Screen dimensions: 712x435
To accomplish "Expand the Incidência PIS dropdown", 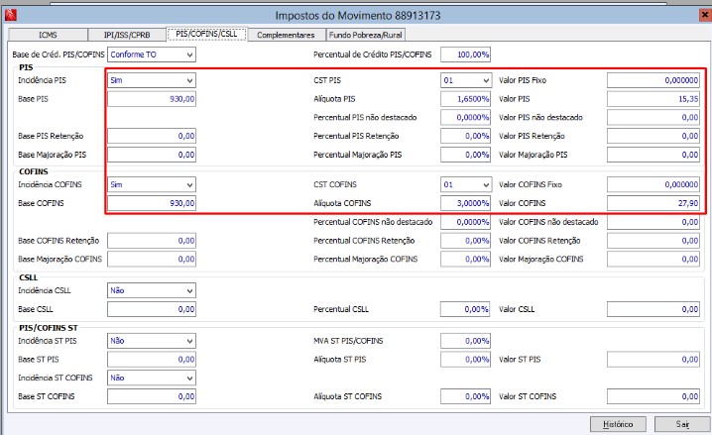I will pyautogui.click(x=152, y=80).
